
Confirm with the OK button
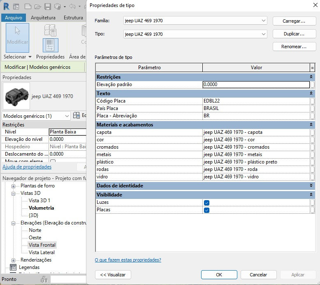(219, 275)
